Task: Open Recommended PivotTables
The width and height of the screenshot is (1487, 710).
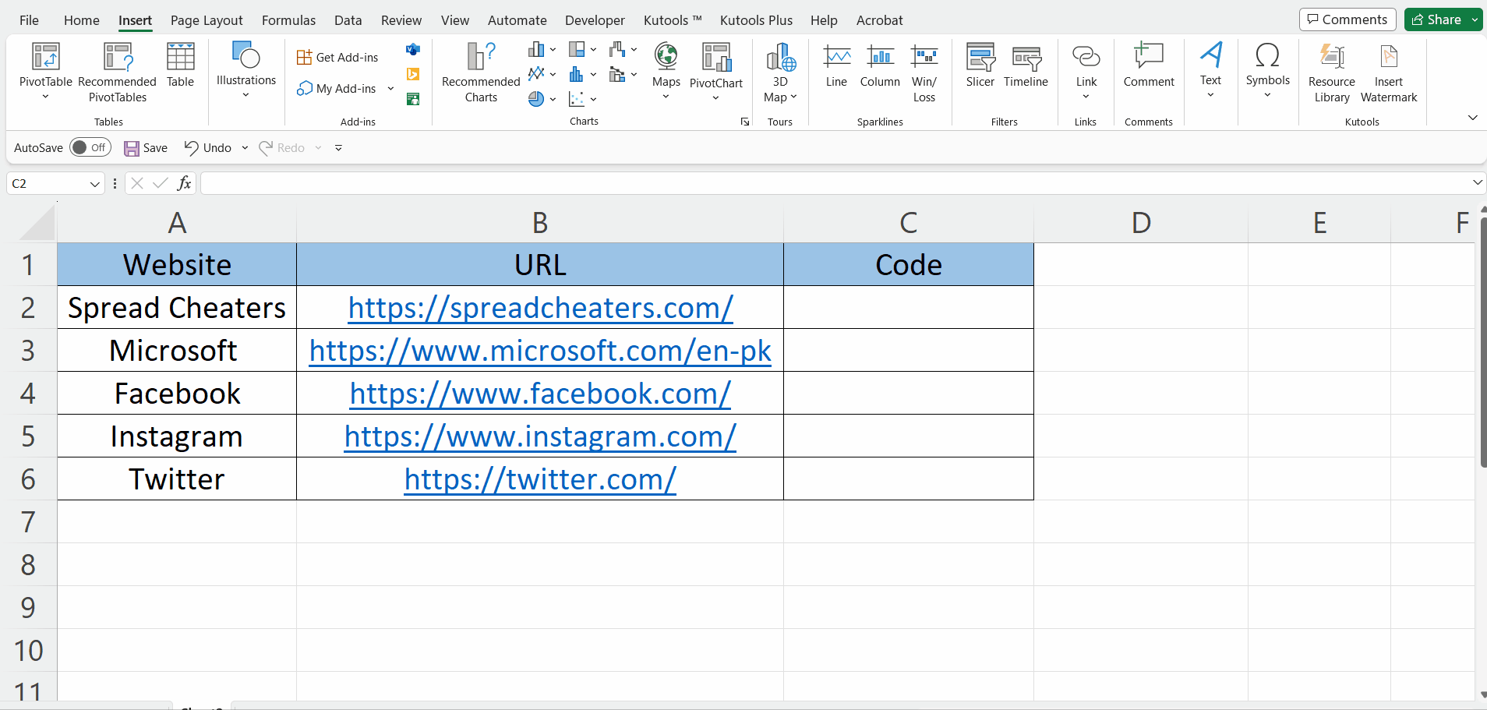Action: point(117,72)
